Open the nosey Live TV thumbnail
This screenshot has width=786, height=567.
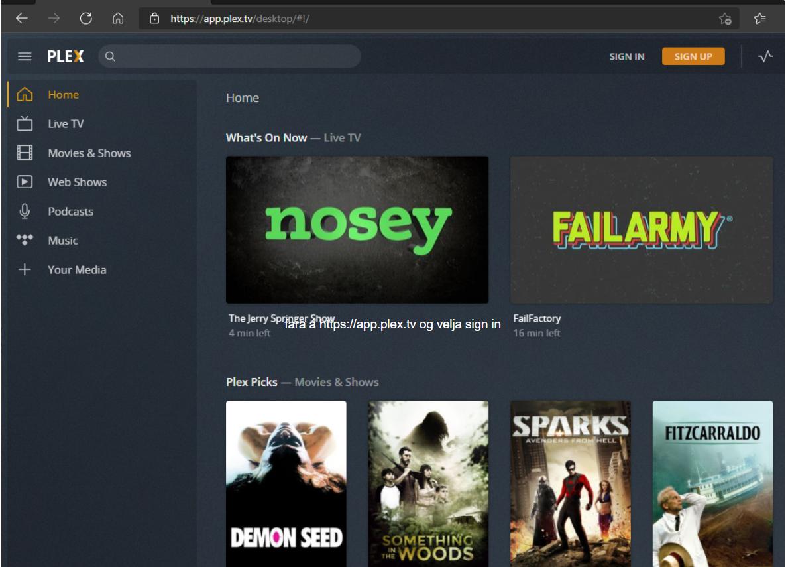pos(357,229)
